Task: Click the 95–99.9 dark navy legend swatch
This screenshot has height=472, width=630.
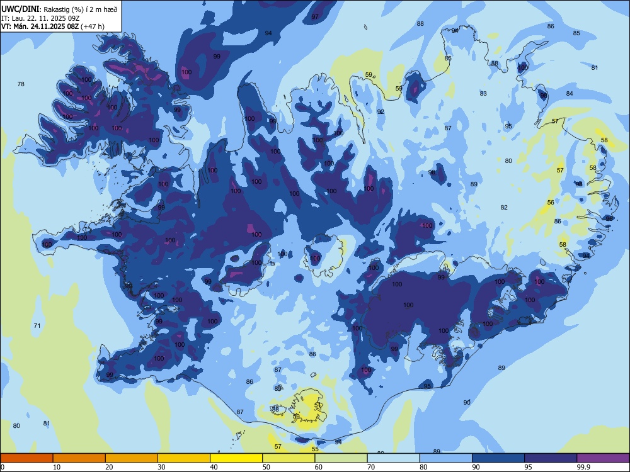Action: click(551, 458)
